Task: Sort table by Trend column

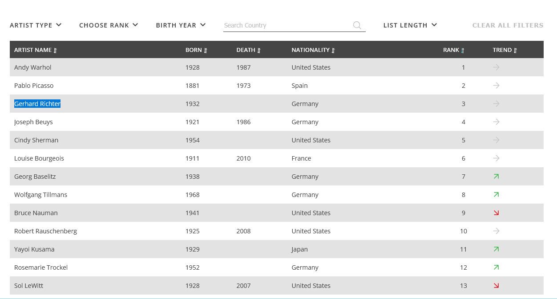Action: point(505,50)
